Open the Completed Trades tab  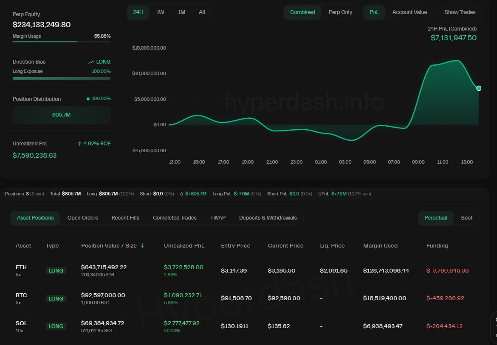pos(175,218)
